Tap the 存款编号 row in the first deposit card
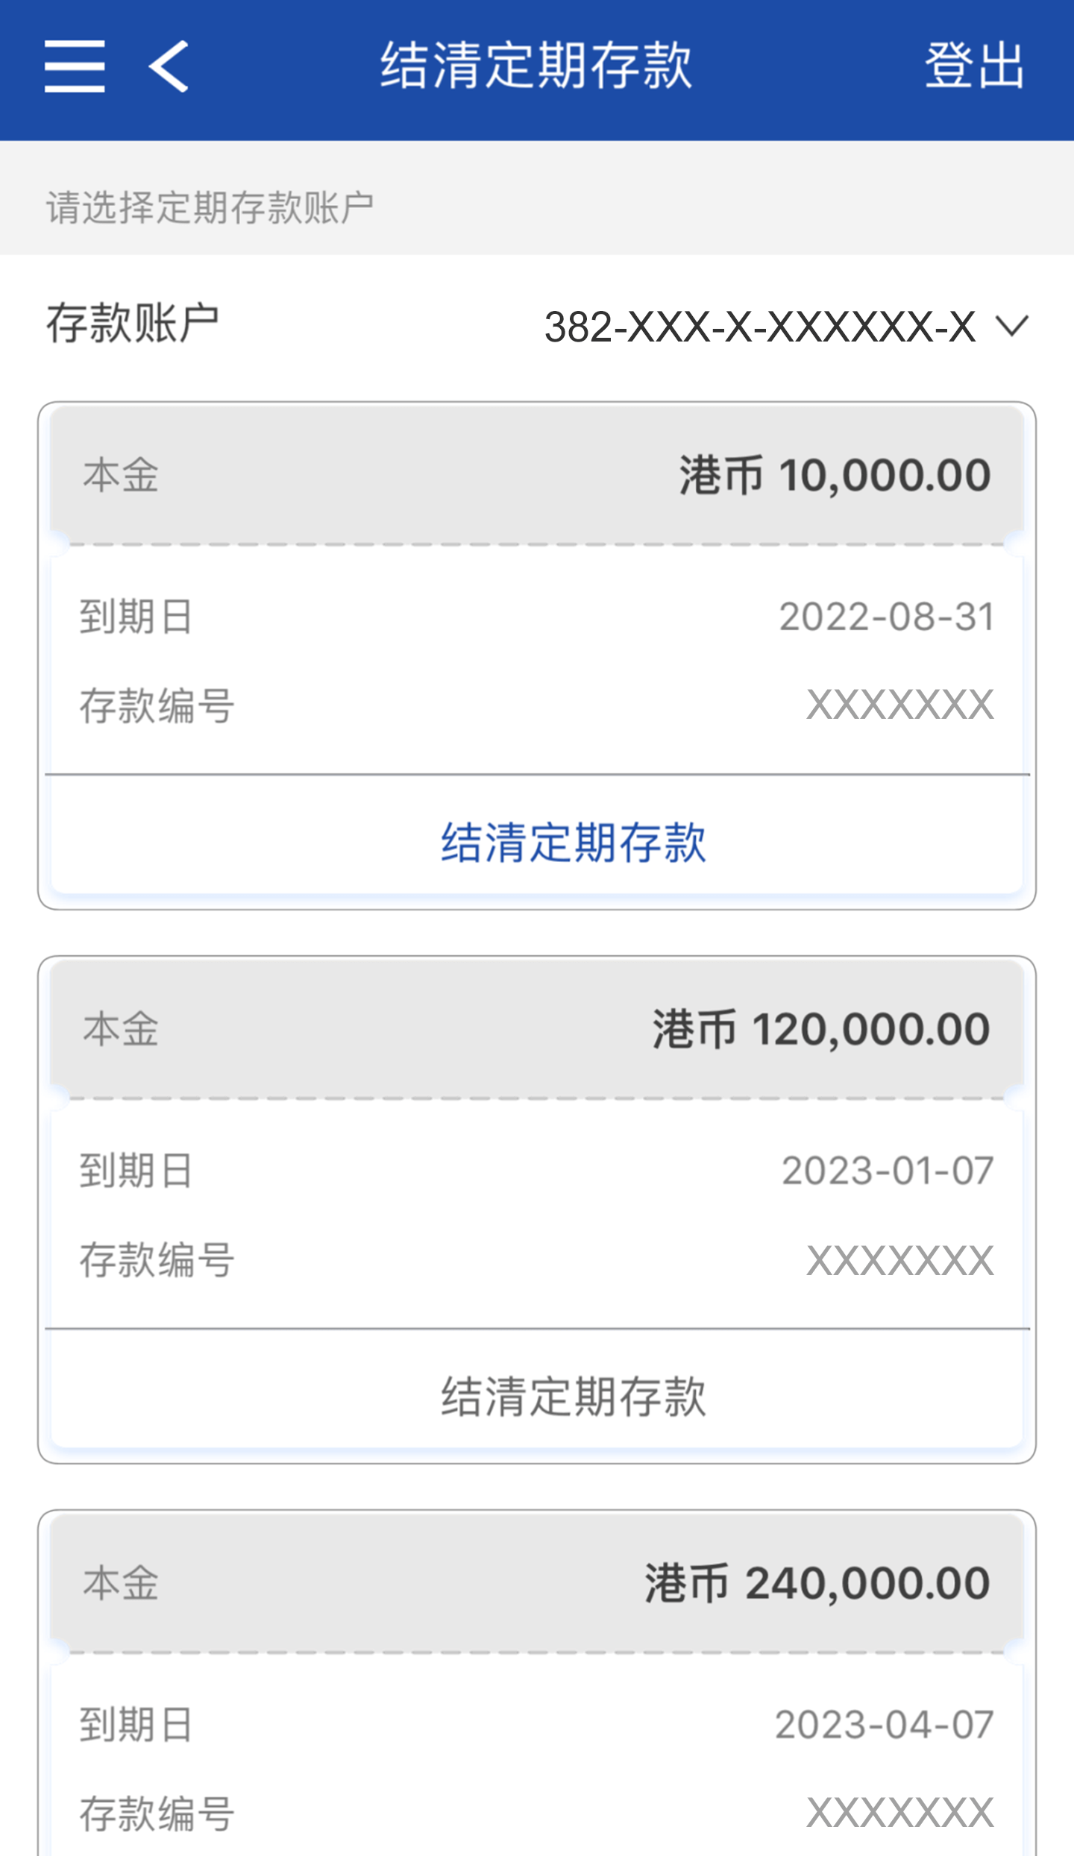The image size is (1074, 1856). click(537, 705)
